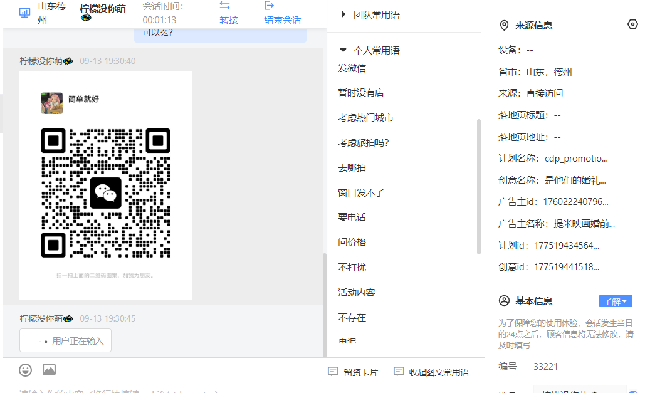645x393 pixels.
Task: Click the 广告主名称 提米映画婚前... value
Action: click(x=584, y=224)
